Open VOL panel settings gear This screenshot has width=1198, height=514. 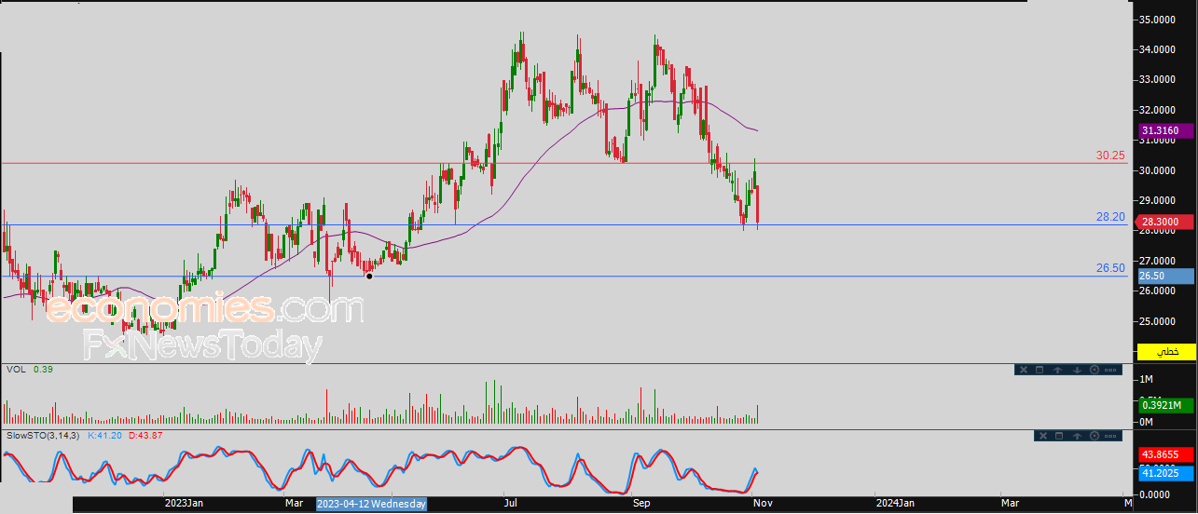pyautogui.click(x=1095, y=370)
